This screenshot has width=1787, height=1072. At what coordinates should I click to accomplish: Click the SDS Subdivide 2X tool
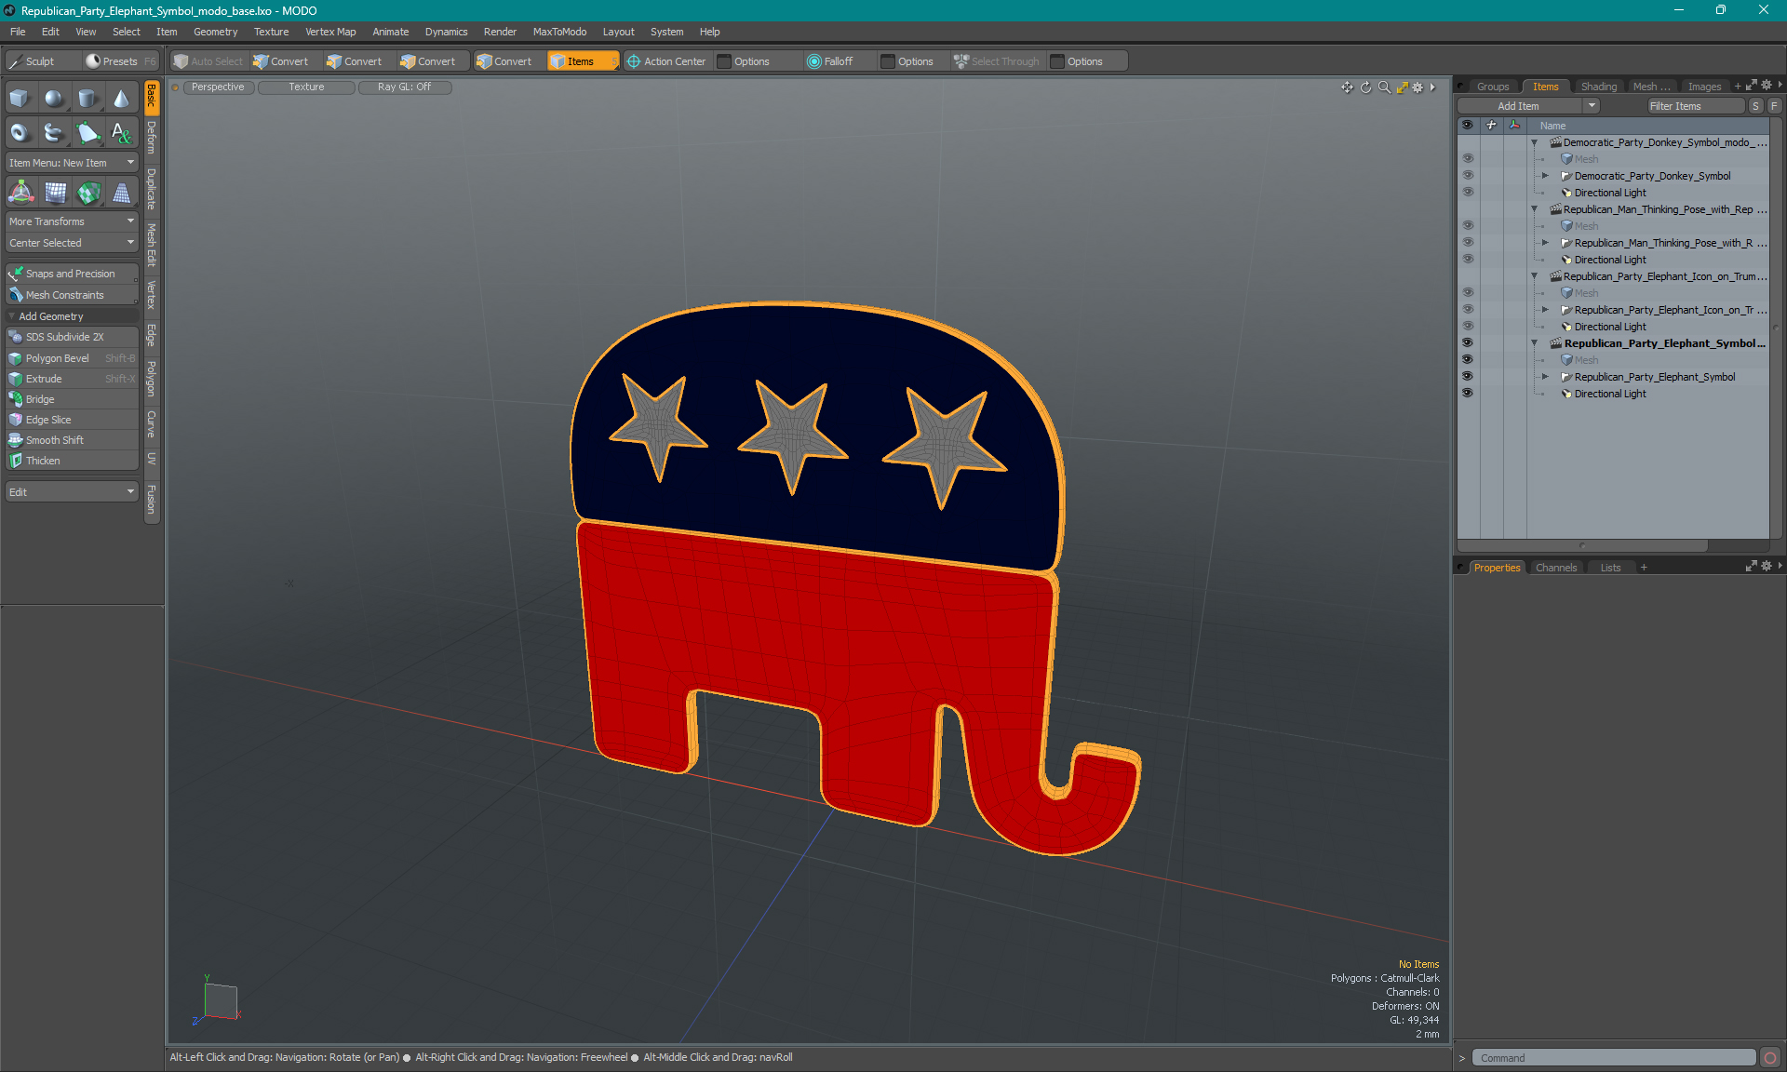click(x=72, y=337)
